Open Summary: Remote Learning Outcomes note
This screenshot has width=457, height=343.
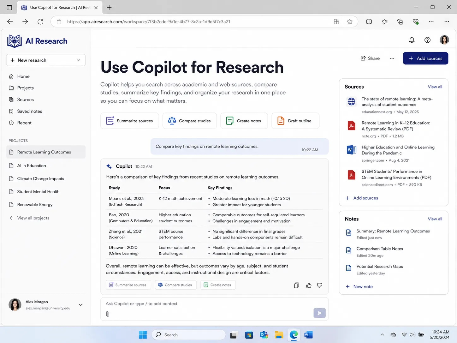tap(393, 234)
